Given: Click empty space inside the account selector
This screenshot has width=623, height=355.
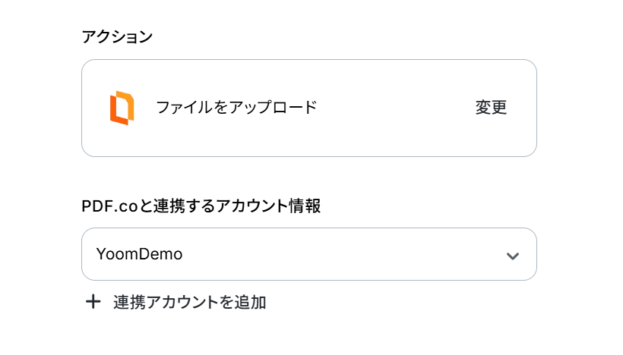Looking at the screenshot, I should pyautogui.click(x=342, y=254).
